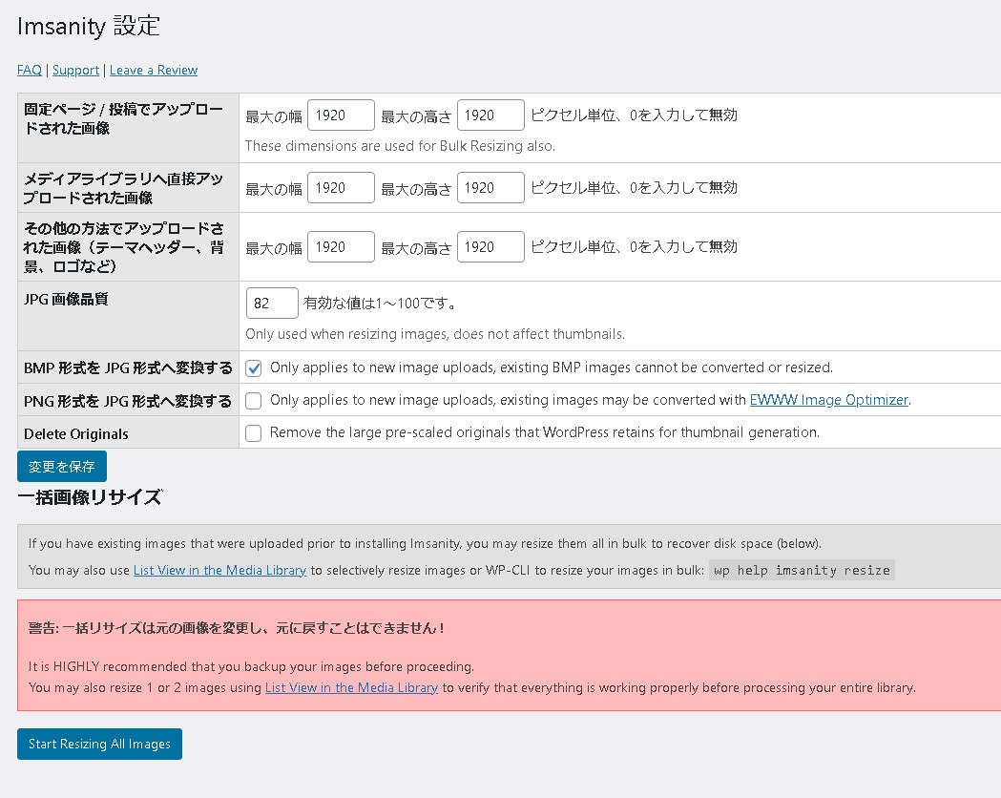This screenshot has height=798, width=1001.
Task: Open List View in the Media Library link
Action: (219, 570)
